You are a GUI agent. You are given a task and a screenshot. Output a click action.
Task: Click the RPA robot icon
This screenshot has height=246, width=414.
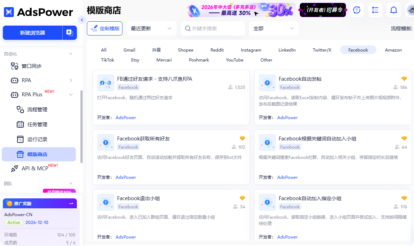(14, 80)
